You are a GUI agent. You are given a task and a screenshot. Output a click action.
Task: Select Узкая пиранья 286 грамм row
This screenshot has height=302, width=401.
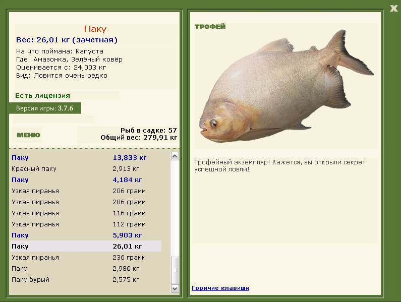[x=86, y=202]
